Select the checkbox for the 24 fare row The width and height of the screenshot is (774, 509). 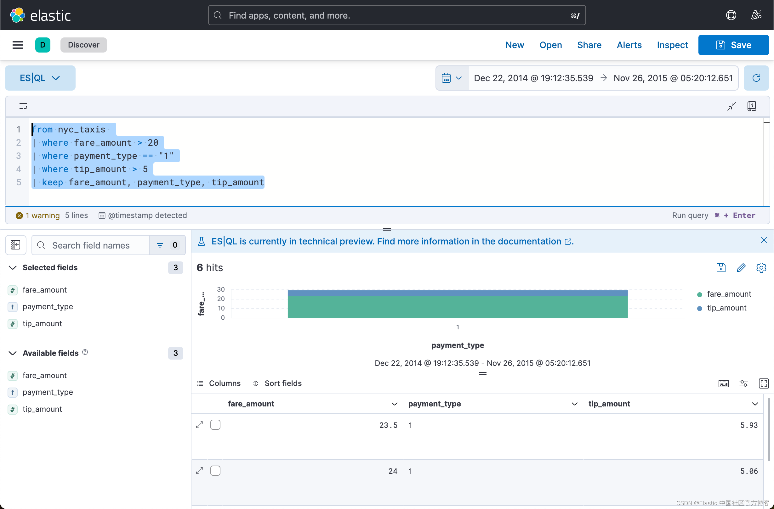215,471
